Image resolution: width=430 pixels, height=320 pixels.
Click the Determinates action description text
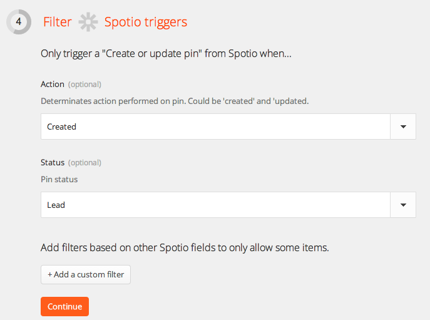[x=175, y=101]
